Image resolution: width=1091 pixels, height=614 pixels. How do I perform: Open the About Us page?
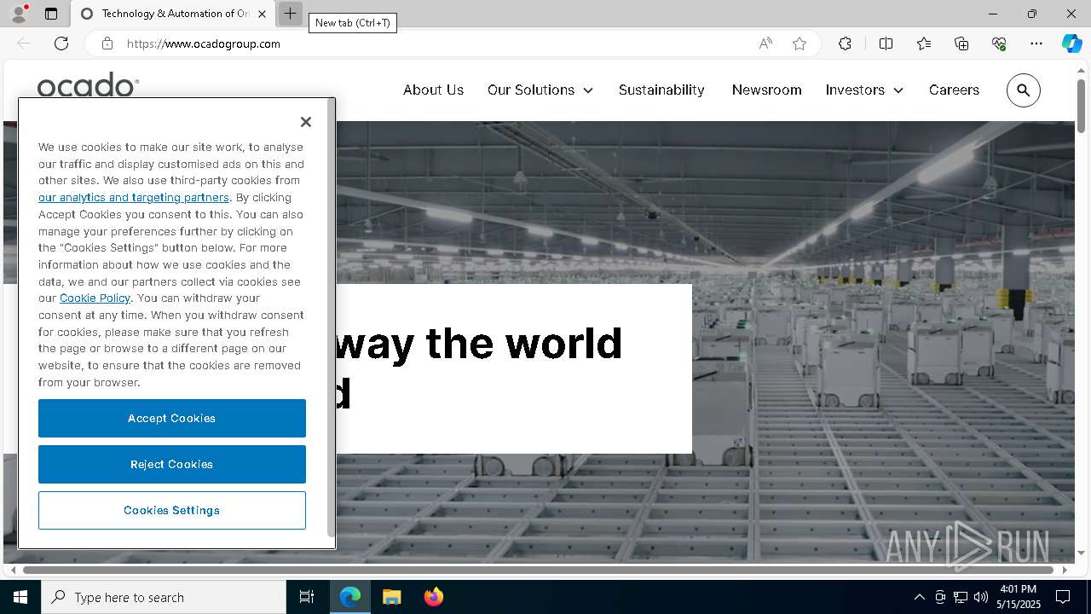click(x=433, y=90)
